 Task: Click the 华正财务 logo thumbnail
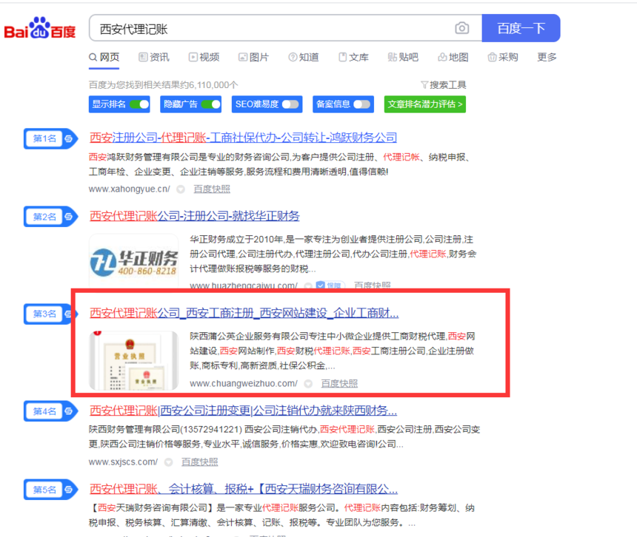[x=133, y=260]
